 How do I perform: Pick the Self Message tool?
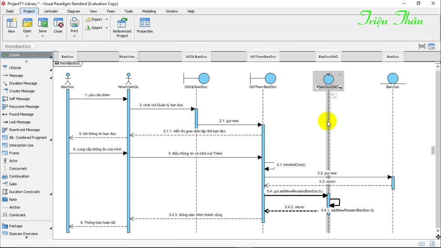pos(19,99)
